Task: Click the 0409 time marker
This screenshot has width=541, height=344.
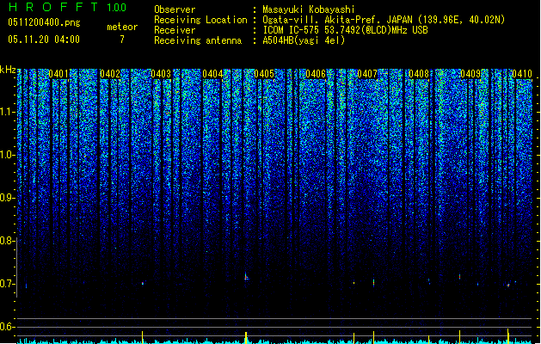Action: 470,74
